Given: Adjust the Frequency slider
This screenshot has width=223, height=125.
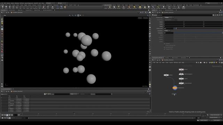Looking at the screenshot, I should 198,33.
